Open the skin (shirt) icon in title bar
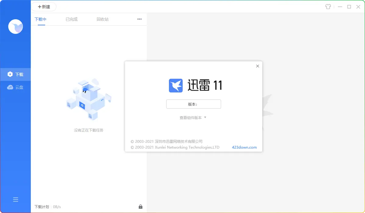Screen dimensions: 365x213 point(328,7)
